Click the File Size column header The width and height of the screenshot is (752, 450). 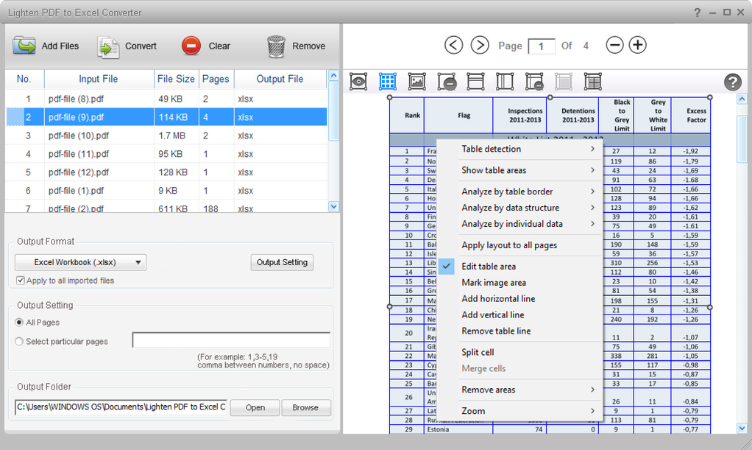click(x=176, y=79)
